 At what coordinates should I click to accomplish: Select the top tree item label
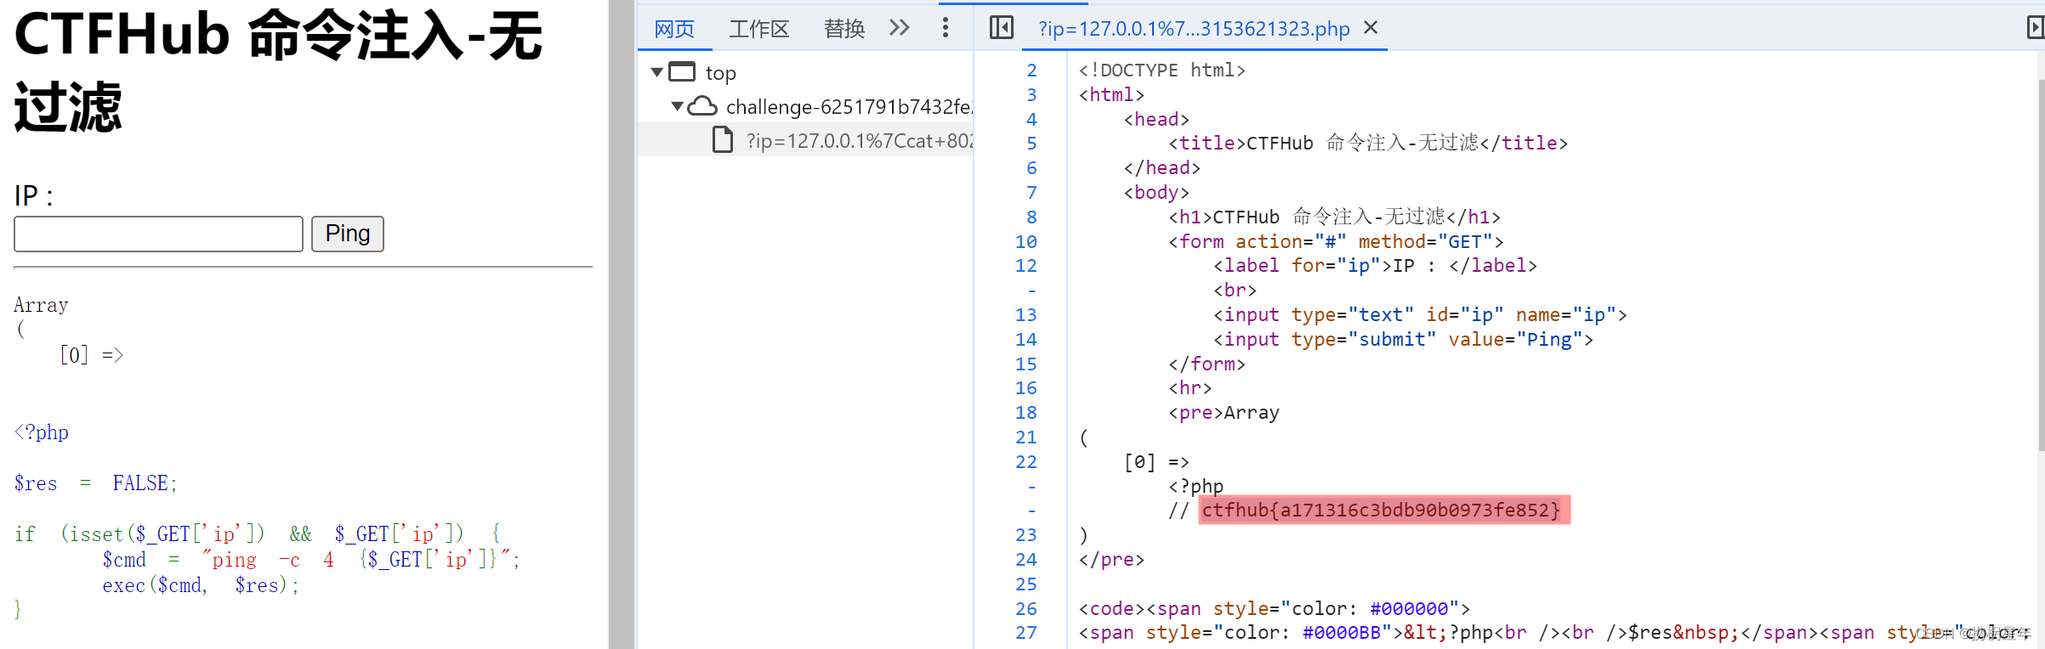[721, 73]
